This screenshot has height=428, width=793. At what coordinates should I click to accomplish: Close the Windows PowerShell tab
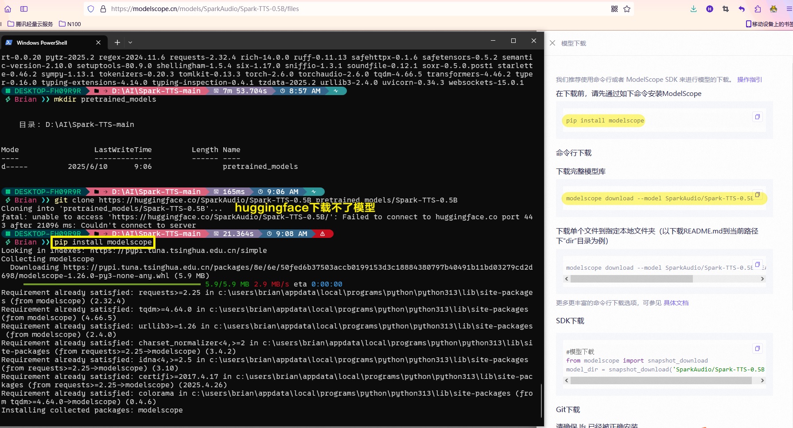[98, 42]
